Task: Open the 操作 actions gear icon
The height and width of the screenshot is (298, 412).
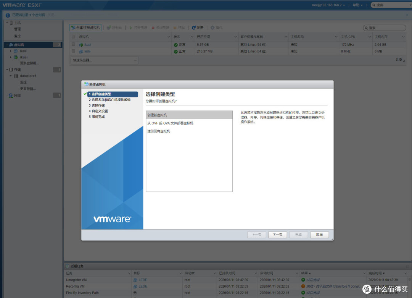Action: tap(214, 27)
